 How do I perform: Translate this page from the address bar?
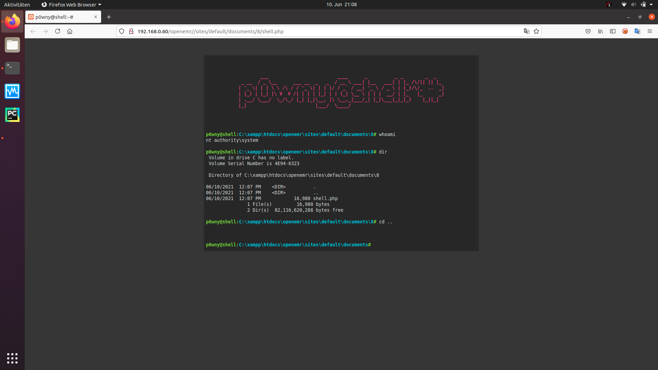pyautogui.click(x=527, y=31)
